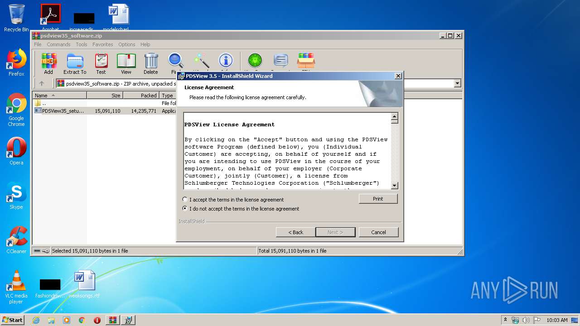Screen dimensions: 580x326
Task: Select the PDSView35_setup file row
Action: [x=105, y=111]
